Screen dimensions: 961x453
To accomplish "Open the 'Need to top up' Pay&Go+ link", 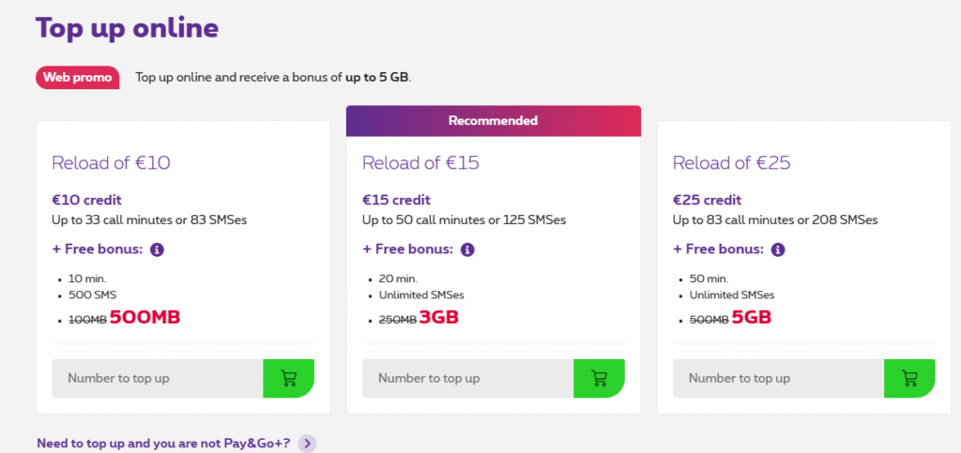I will pos(163,443).
